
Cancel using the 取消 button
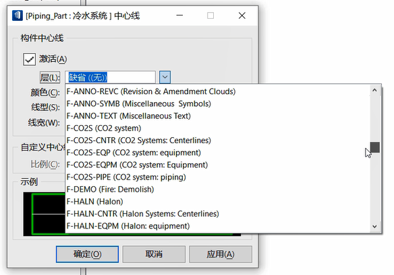click(154, 254)
